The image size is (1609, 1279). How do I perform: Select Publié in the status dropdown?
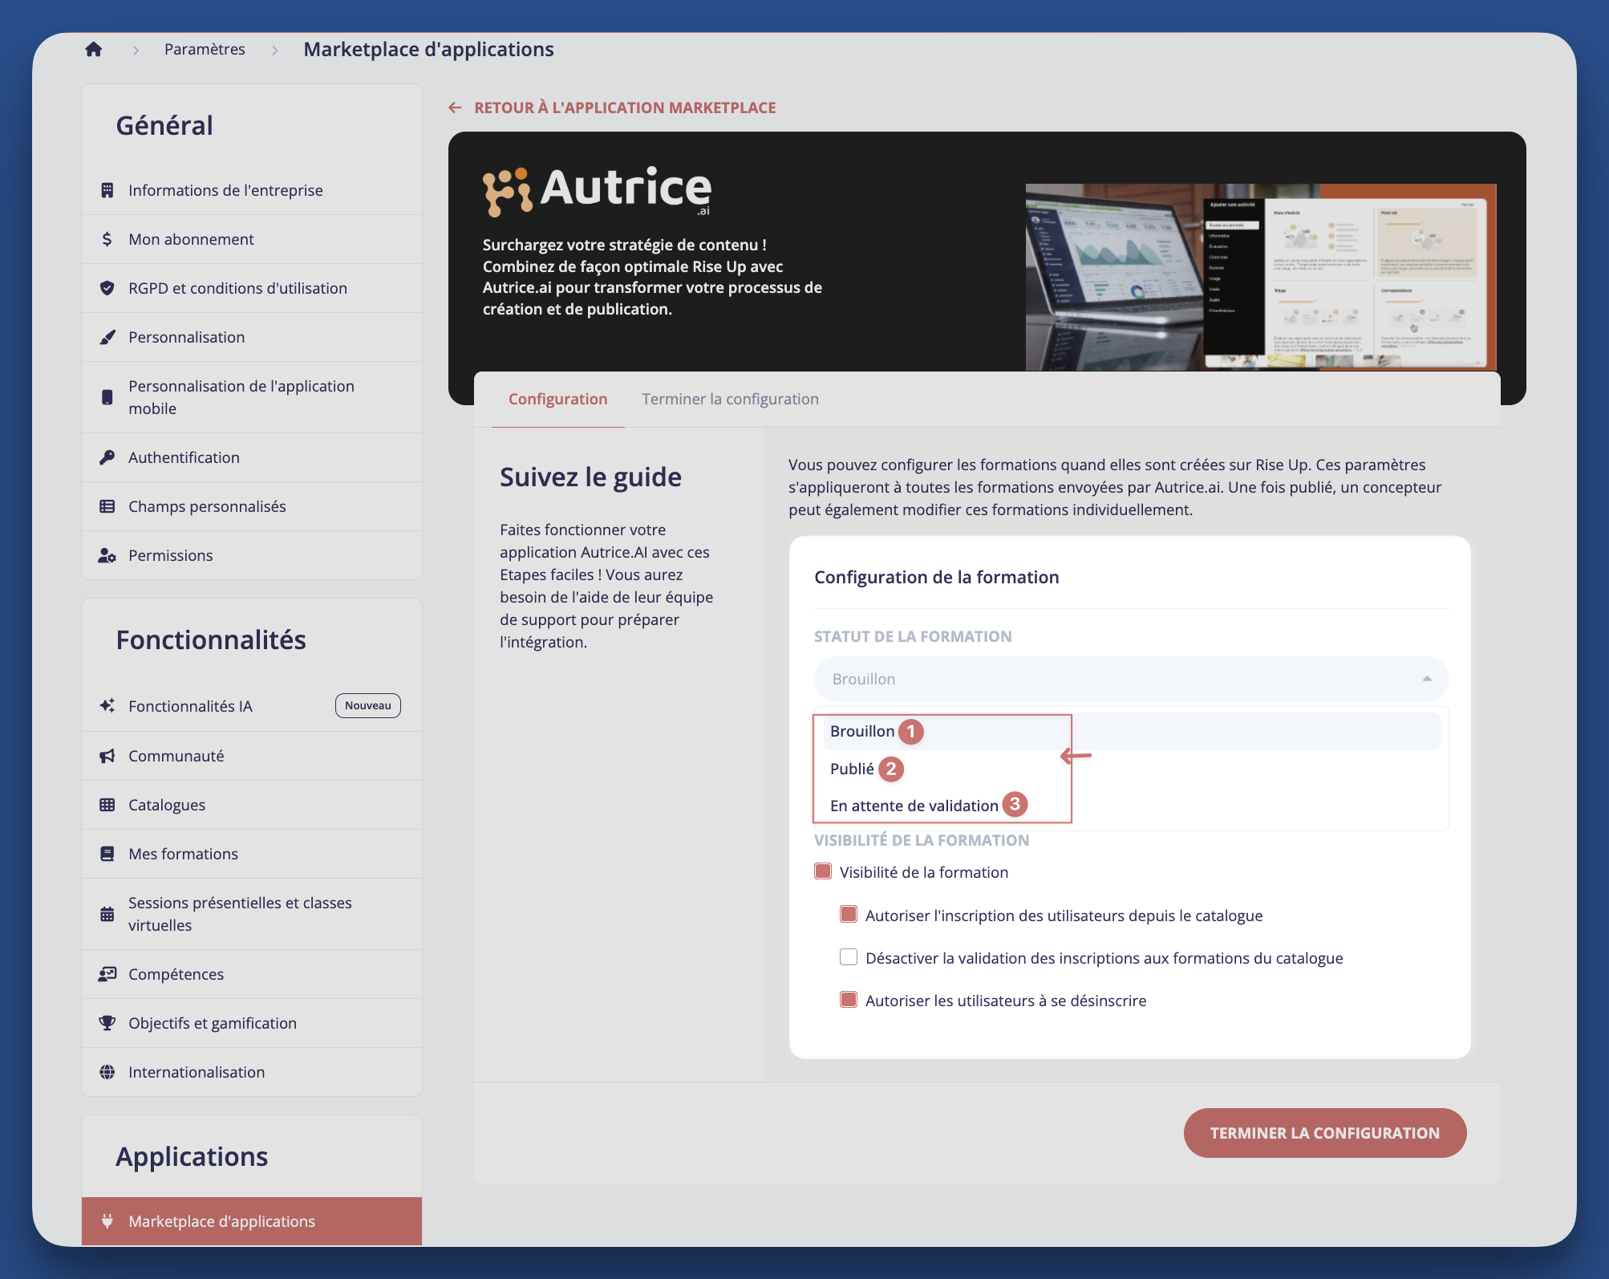(853, 768)
